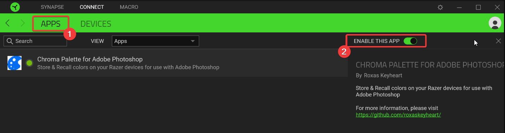Click the Razer logo icon
505x133 pixels.
click(x=15, y=7)
